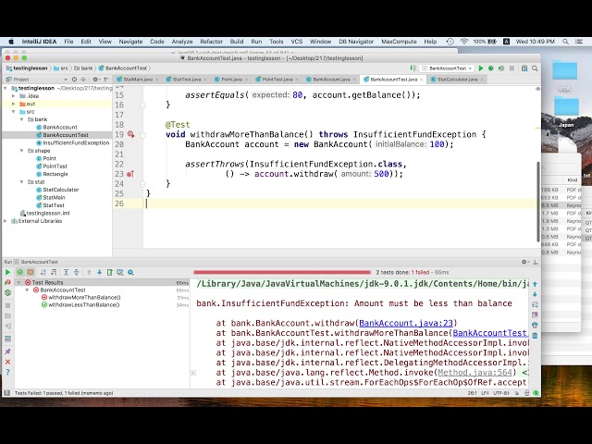Jump to previous failed test arrow
Viewport: 592px width, 444px height.
pos(89,272)
